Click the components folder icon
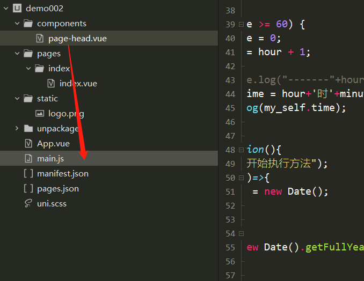364x281 pixels. click(28, 24)
